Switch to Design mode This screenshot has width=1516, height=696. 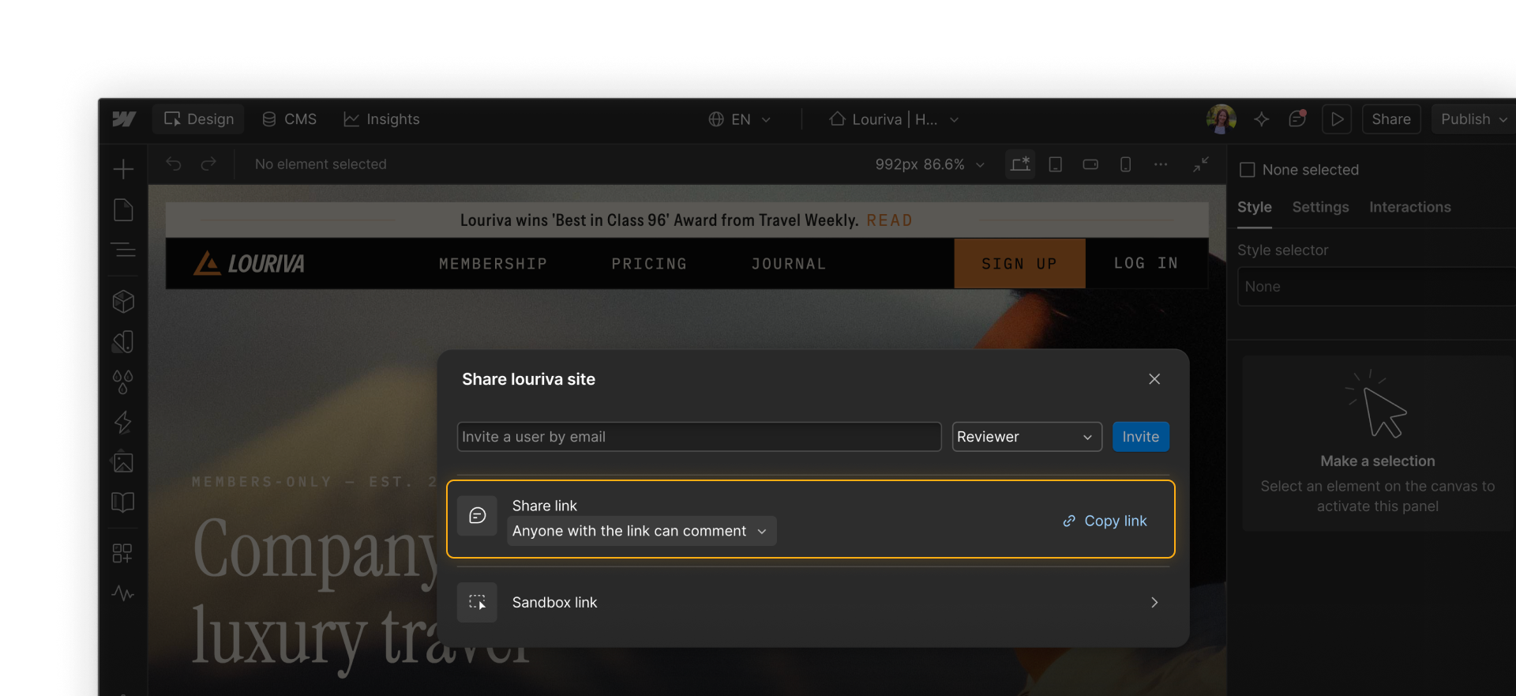click(198, 119)
